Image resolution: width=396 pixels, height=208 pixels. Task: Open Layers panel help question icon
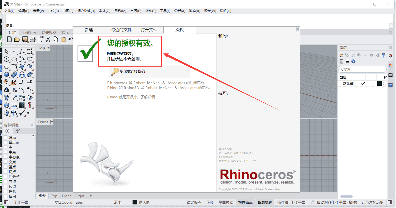click(353, 61)
